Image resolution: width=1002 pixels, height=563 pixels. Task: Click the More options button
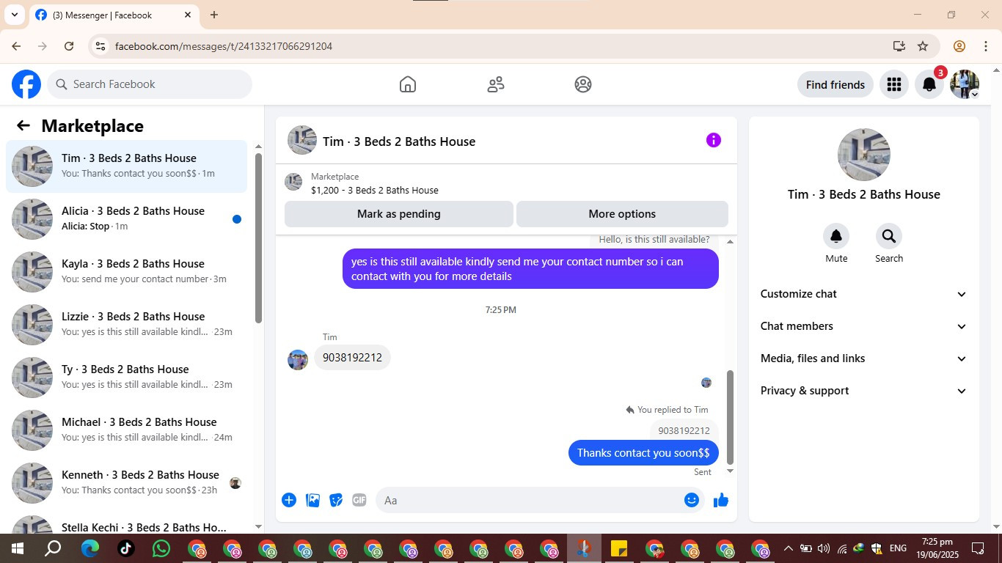point(622,214)
